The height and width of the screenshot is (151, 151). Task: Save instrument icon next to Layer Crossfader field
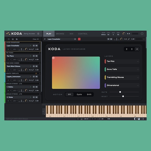click(75, 39)
